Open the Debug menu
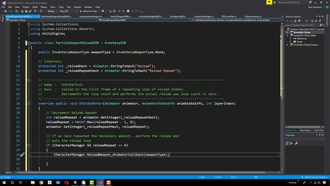This screenshot has height=186, width=330. pyautogui.click(x=43, y=7)
